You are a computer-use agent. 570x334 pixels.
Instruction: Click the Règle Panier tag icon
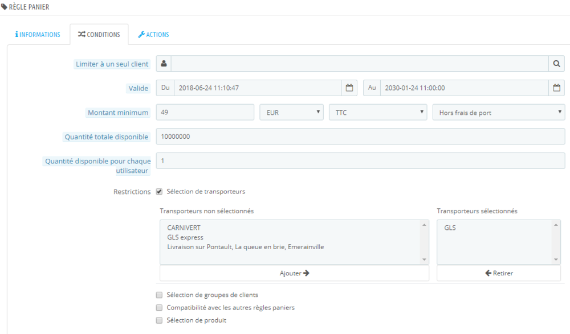[5, 7]
